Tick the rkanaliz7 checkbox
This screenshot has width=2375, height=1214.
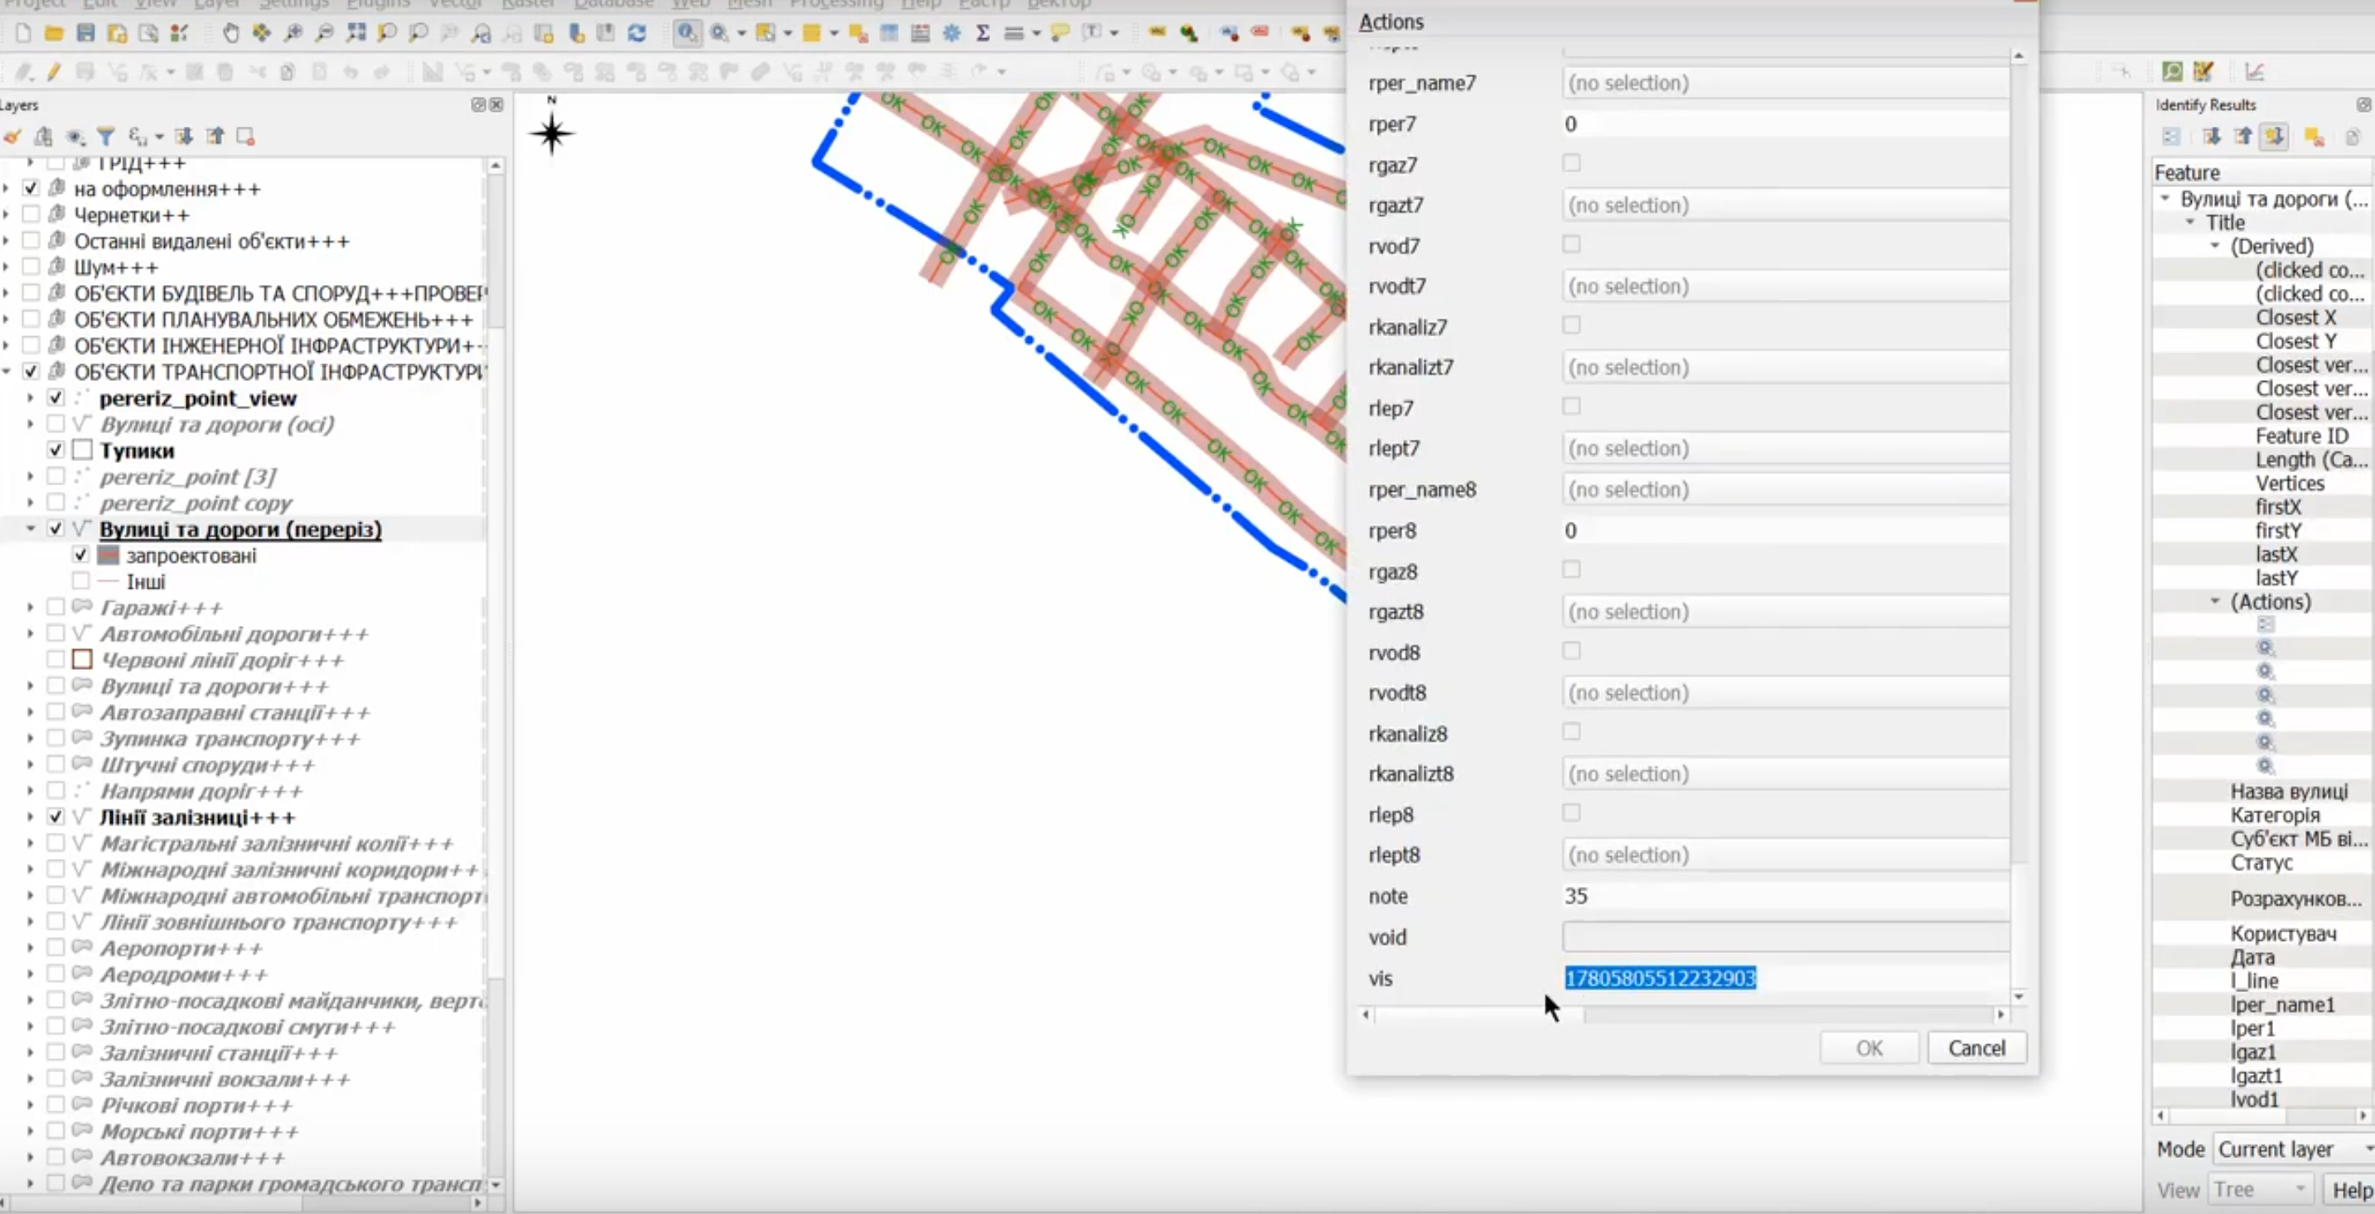pos(1572,326)
